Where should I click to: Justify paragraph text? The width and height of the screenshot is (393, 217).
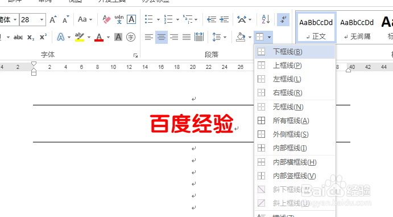click(x=187, y=37)
